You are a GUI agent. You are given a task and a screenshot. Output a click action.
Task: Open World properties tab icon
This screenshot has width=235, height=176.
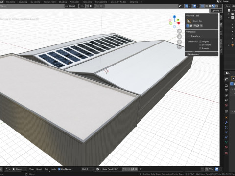click(226, 105)
